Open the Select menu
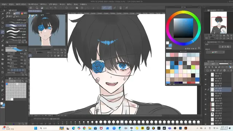This screenshot has height=131, width=233. (53, 4)
